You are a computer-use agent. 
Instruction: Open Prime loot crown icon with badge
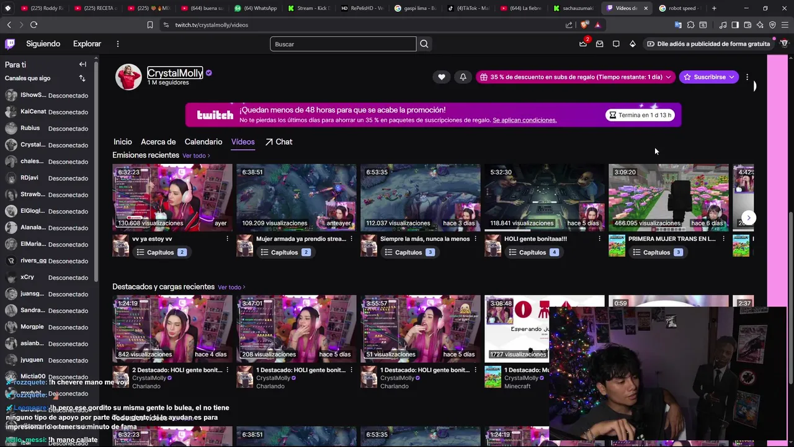tap(583, 43)
